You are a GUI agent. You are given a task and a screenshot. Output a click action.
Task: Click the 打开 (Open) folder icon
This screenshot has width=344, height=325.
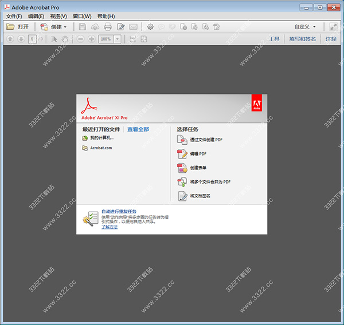point(10,27)
